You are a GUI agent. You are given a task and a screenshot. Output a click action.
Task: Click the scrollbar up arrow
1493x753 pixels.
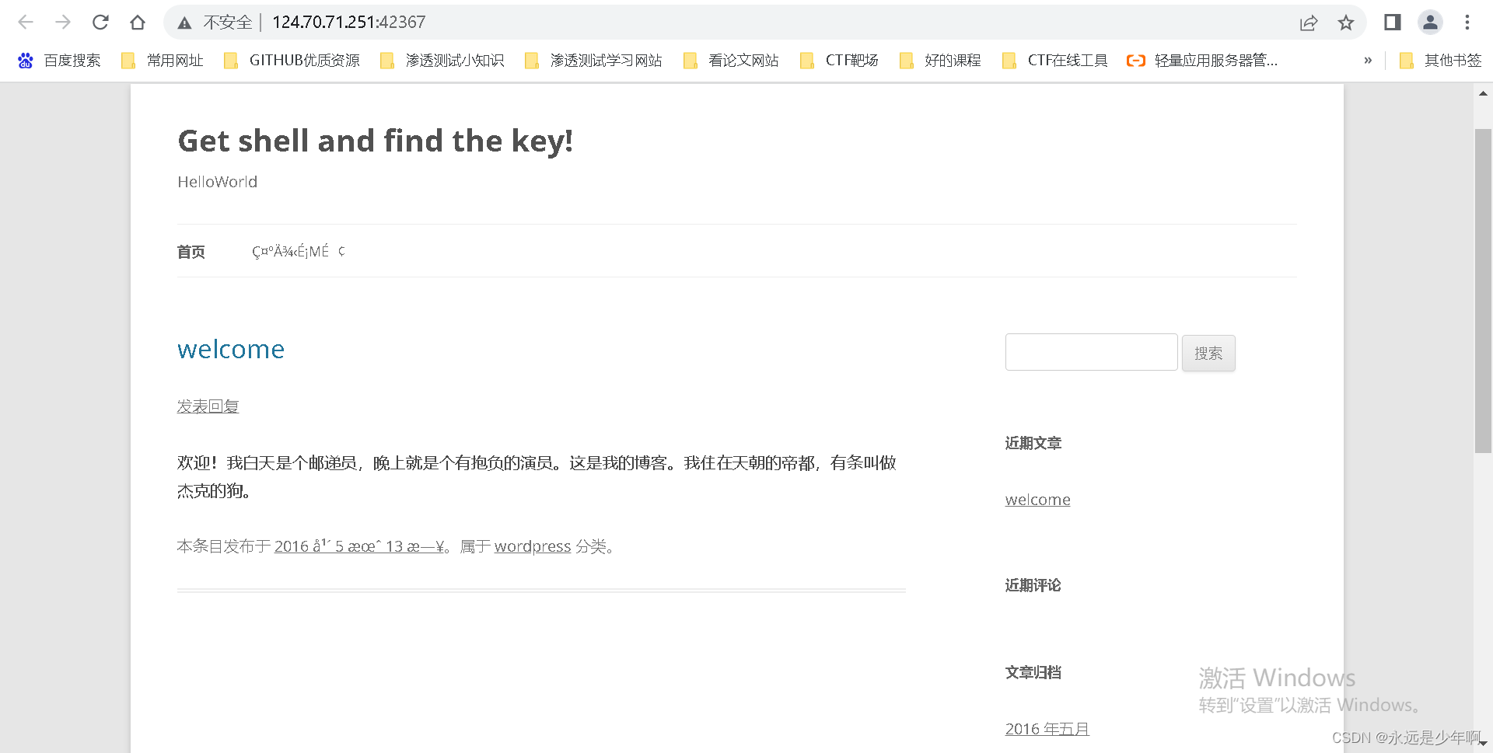[x=1484, y=93]
